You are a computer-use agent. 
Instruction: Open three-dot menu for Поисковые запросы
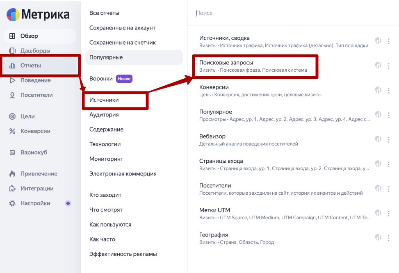[389, 66]
